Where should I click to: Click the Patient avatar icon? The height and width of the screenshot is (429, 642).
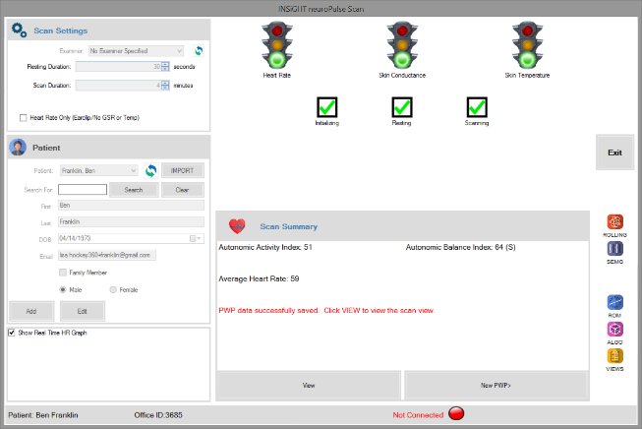[x=18, y=147]
